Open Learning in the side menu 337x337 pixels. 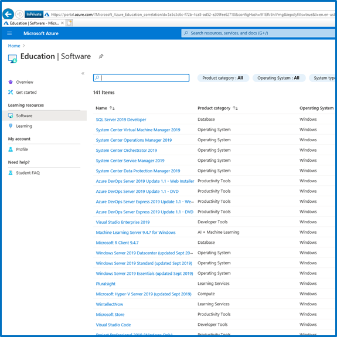[x=24, y=126]
